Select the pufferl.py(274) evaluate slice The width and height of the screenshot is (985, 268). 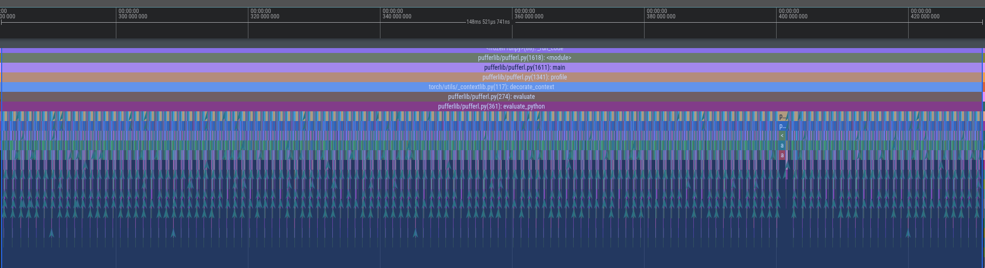pos(492,97)
